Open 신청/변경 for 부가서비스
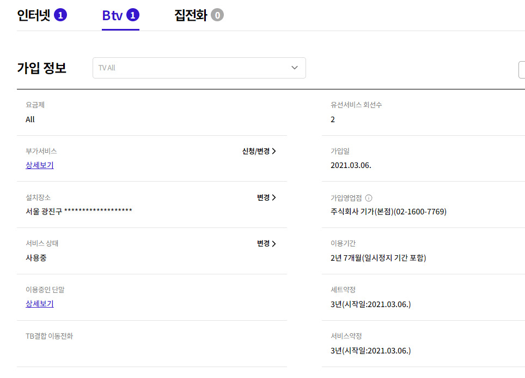The width and height of the screenshot is (525, 378). click(x=259, y=151)
